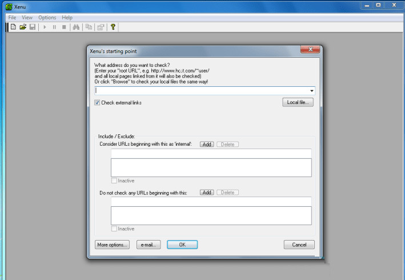Confirm with the OK button
Screen dimensions: 405x280
tap(182, 245)
